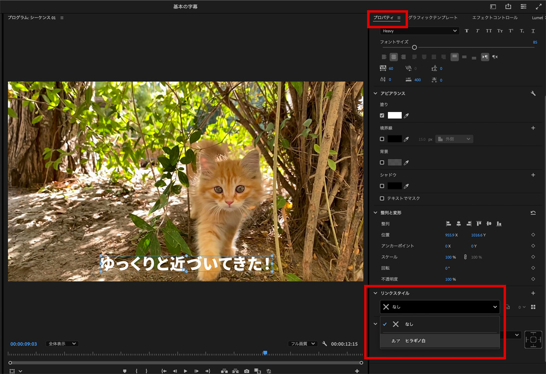The width and height of the screenshot is (546, 374).
Task: Toggle faux italic text style
Action: 477,31
